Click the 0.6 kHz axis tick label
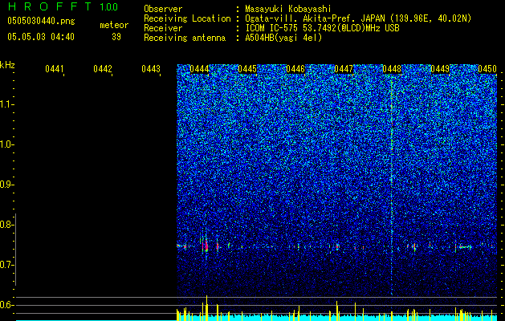Image resolution: width=505 pixels, height=321 pixels. 6,305
